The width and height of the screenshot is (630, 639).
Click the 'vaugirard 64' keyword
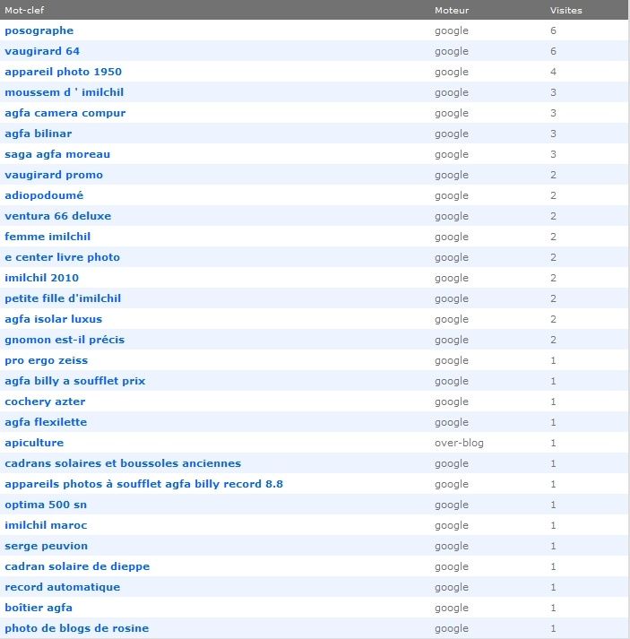[x=42, y=51]
